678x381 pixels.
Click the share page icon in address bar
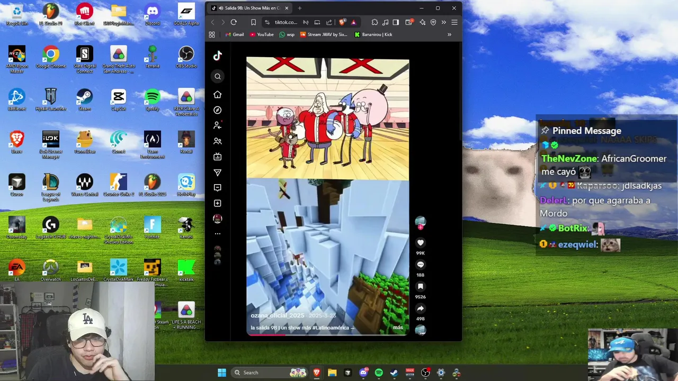pos(329,22)
